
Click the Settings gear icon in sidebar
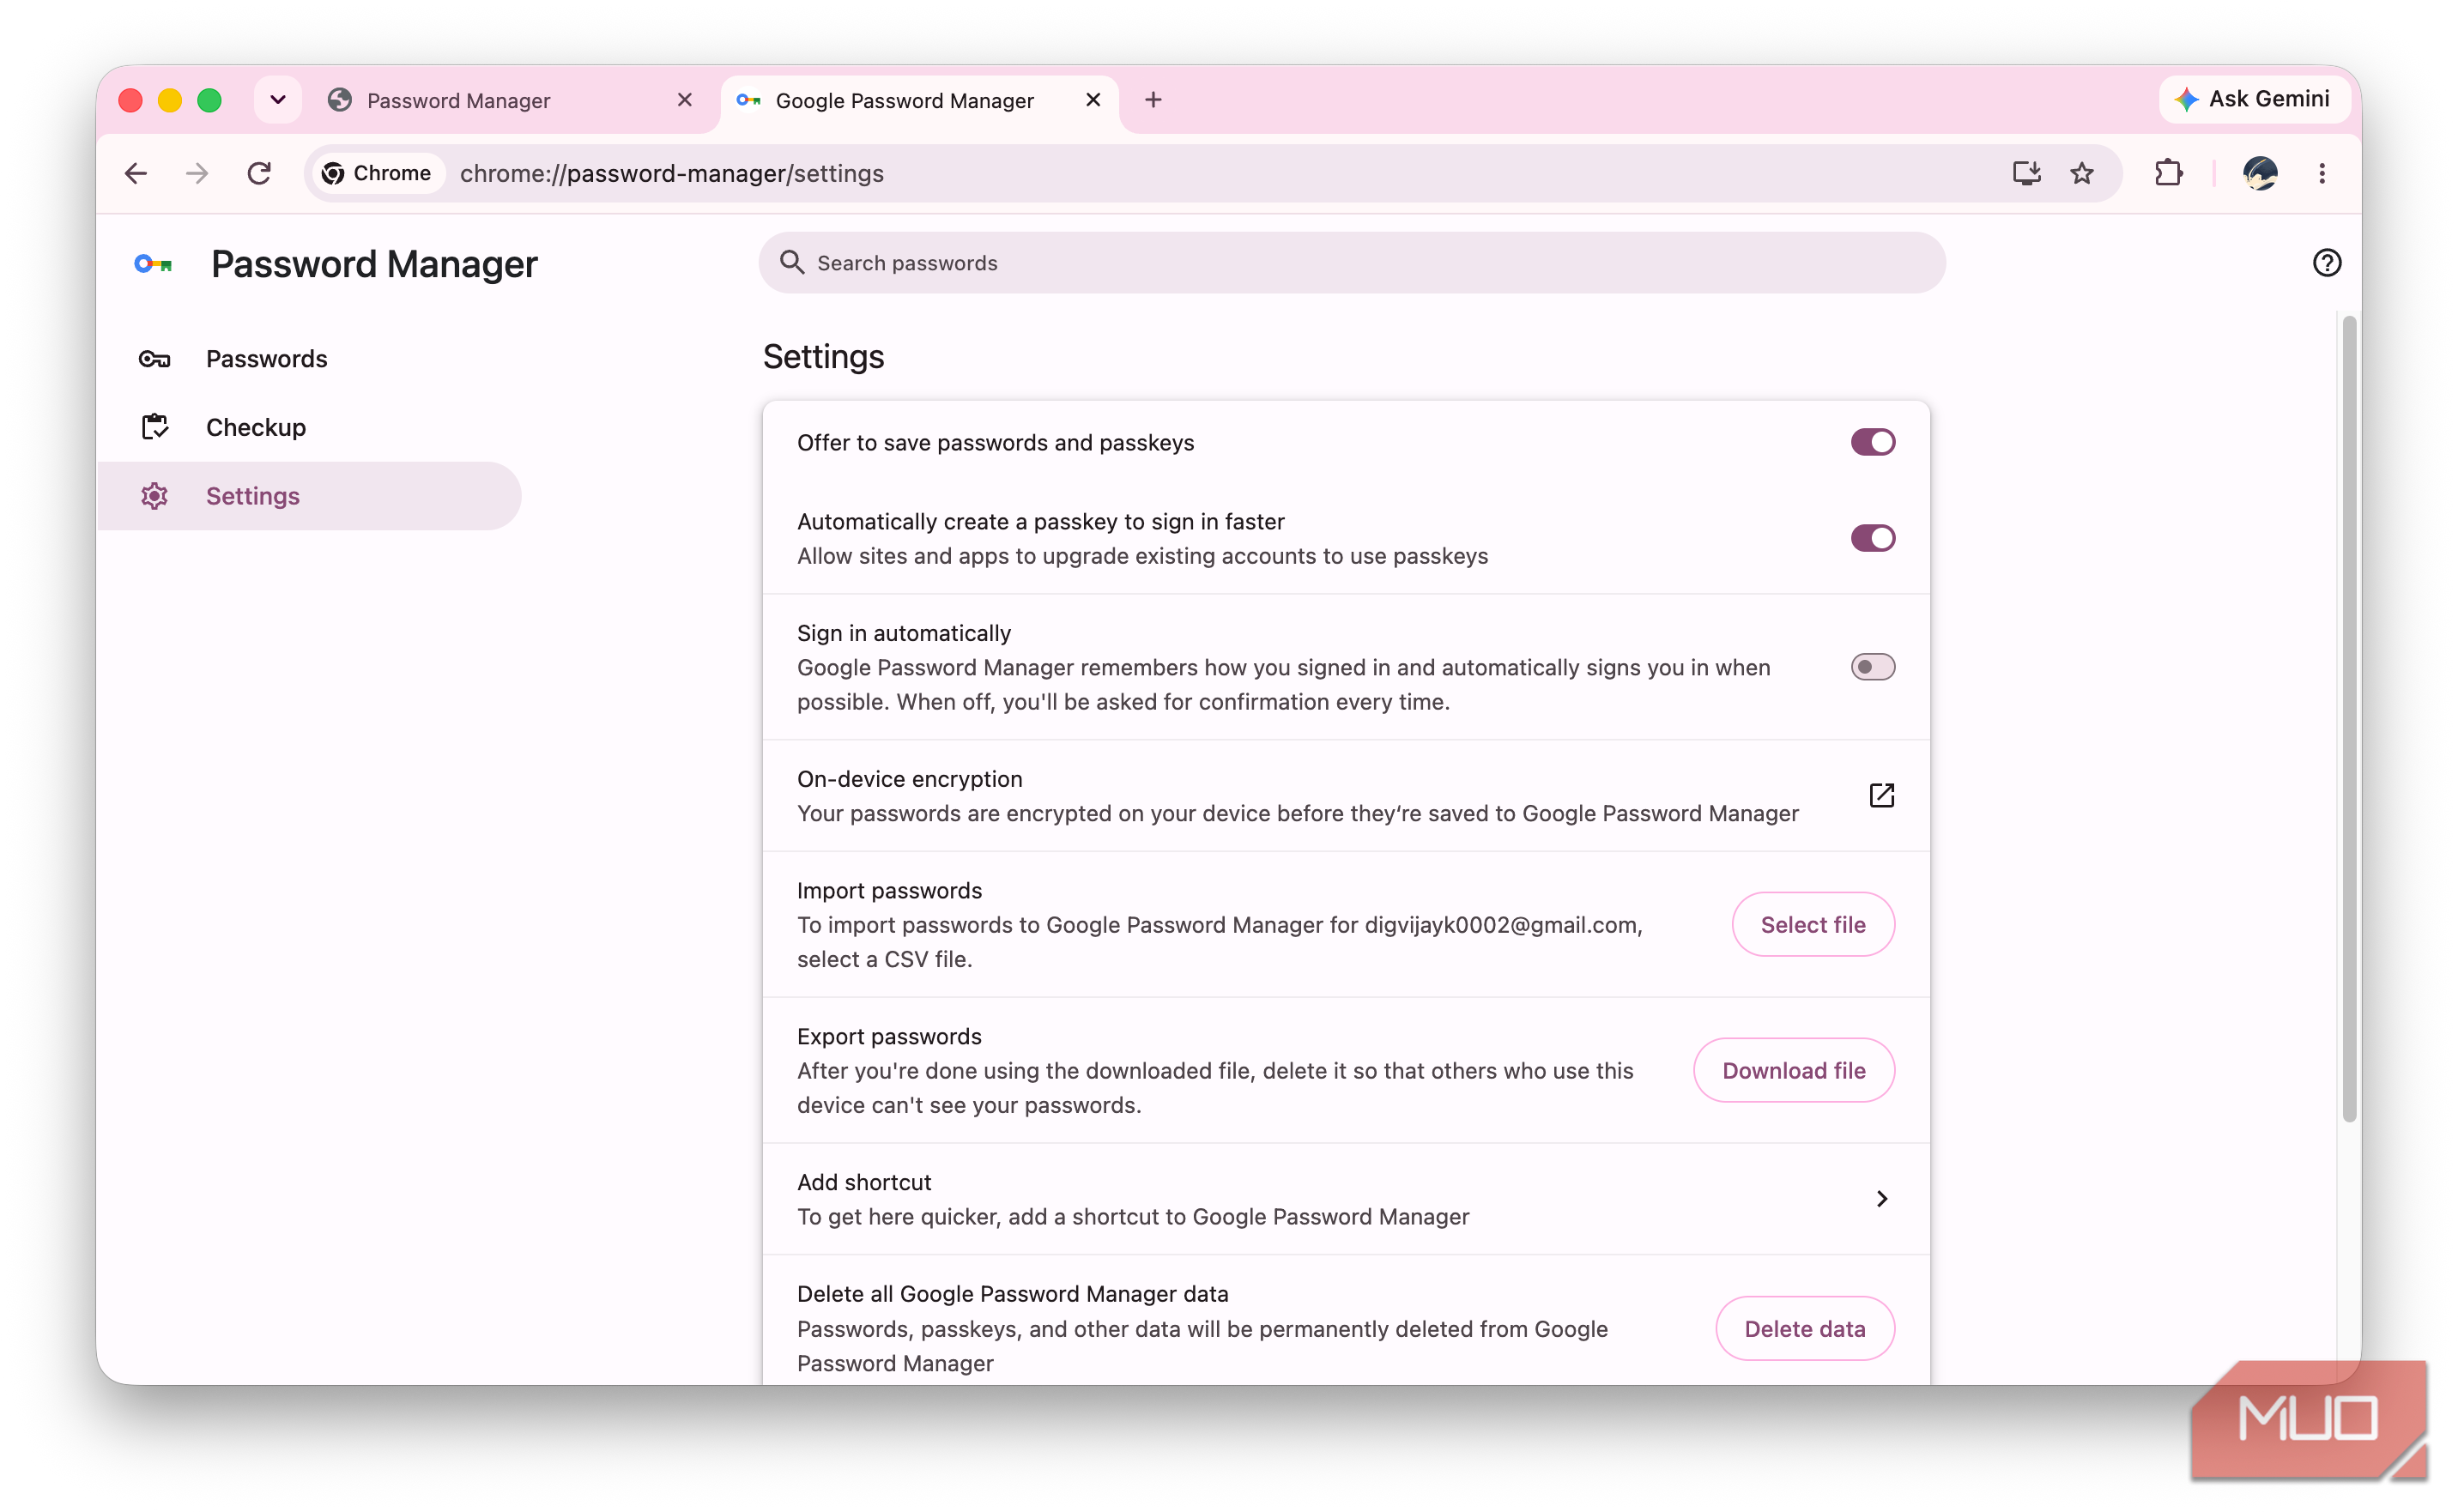154,496
